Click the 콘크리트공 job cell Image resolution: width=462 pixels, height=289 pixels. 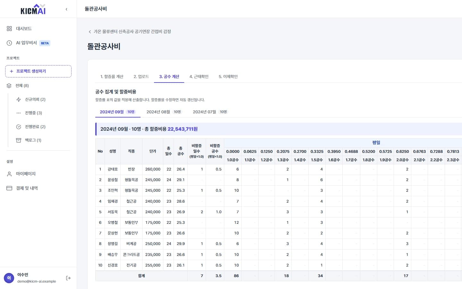coord(131,255)
